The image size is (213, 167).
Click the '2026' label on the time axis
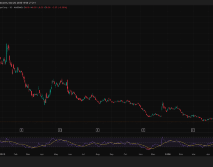pos(168,154)
